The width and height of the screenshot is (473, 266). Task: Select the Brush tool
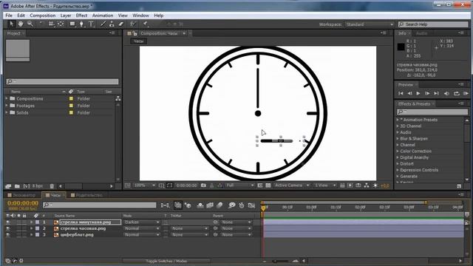pos(103,24)
